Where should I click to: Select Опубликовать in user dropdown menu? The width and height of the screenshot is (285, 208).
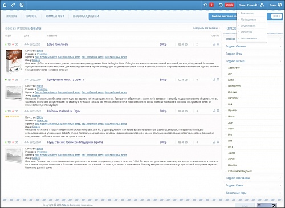[248, 26]
